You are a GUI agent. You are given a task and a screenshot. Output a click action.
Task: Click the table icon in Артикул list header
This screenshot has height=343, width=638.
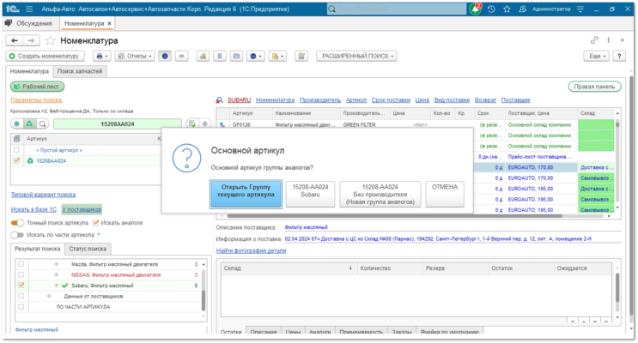point(16,139)
